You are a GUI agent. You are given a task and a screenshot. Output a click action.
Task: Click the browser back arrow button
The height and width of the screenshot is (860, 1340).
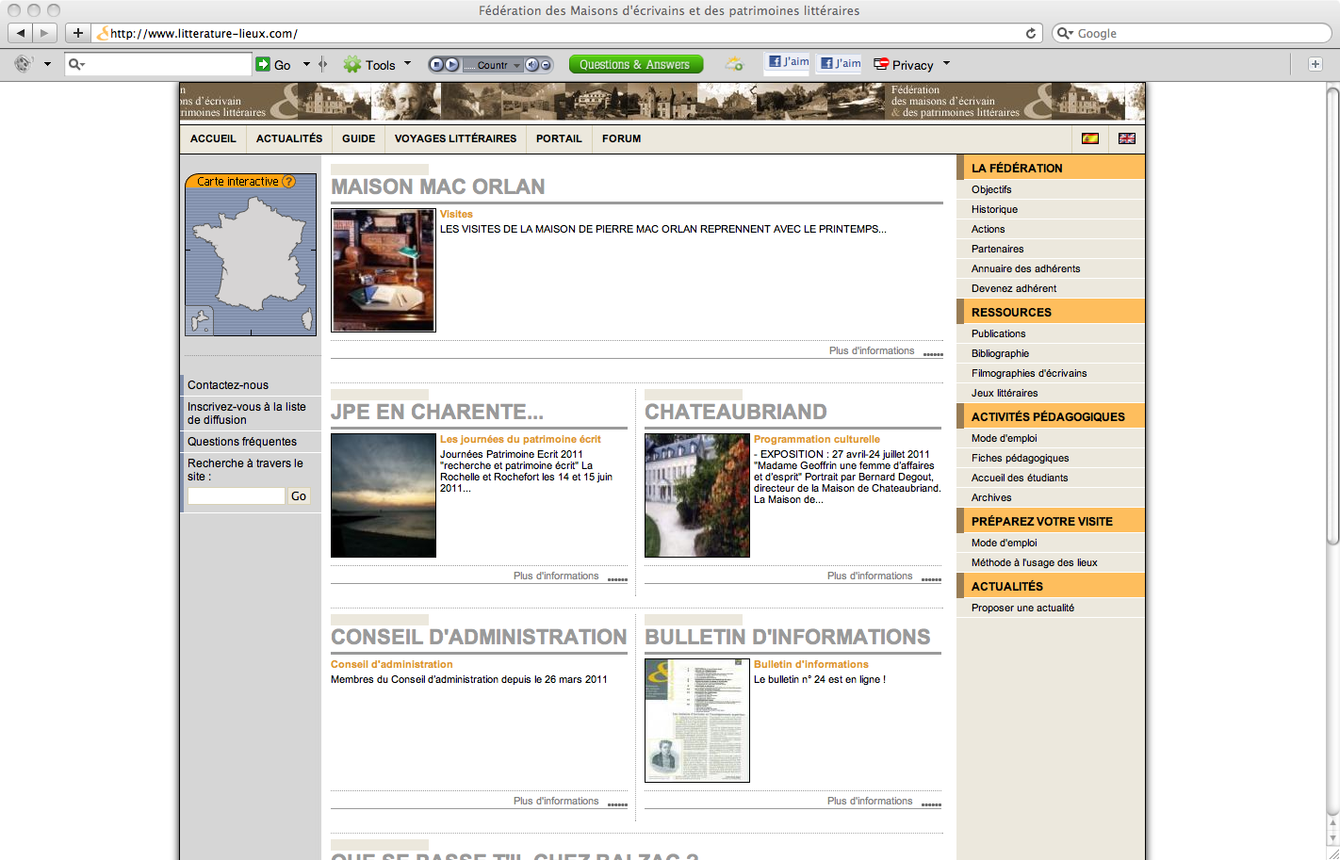click(x=21, y=33)
